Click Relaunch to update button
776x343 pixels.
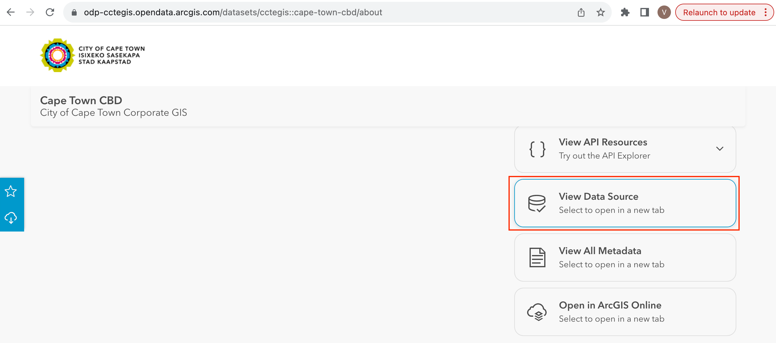click(719, 12)
